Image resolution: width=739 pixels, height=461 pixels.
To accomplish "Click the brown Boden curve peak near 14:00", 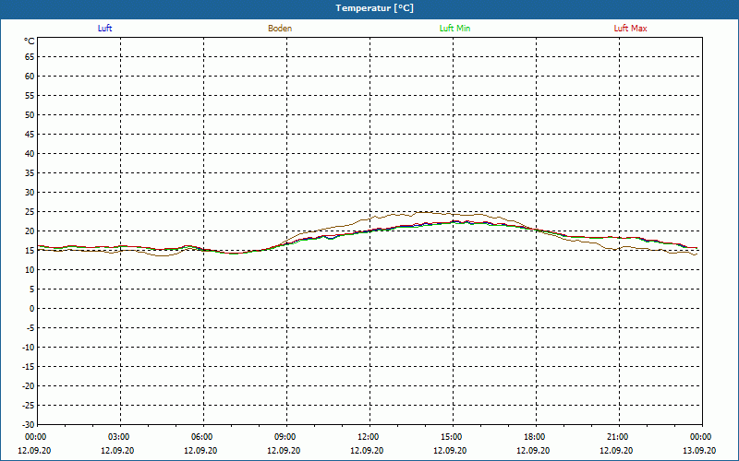I will click(x=424, y=212).
